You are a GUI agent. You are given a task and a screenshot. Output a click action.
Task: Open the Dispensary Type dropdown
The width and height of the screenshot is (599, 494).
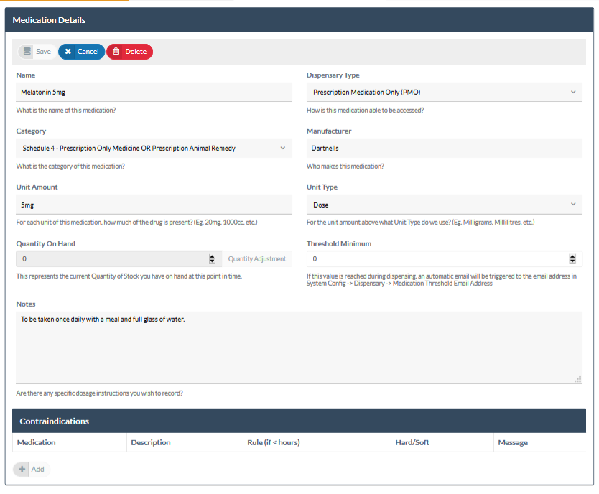coord(444,92)
